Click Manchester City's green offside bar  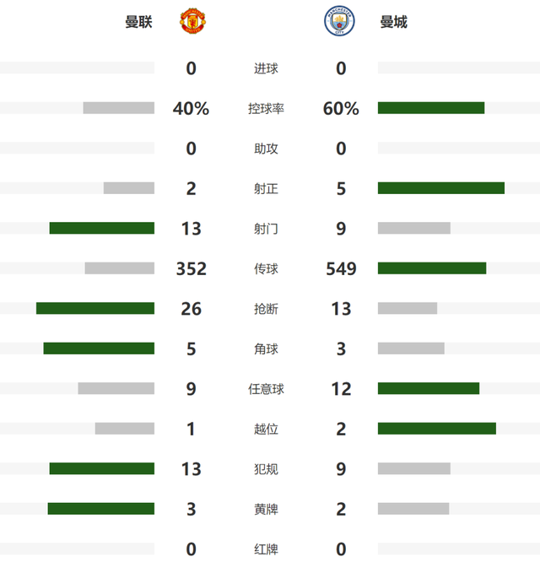pyautogui.click(x=437, y=429)
